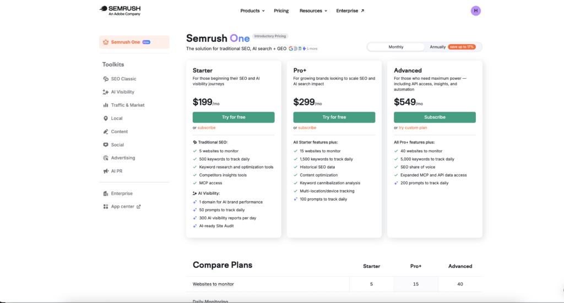Select the Advertising target icon
Image resolution: width=564 pixels, height=303 pixels.
click(106, 158)
